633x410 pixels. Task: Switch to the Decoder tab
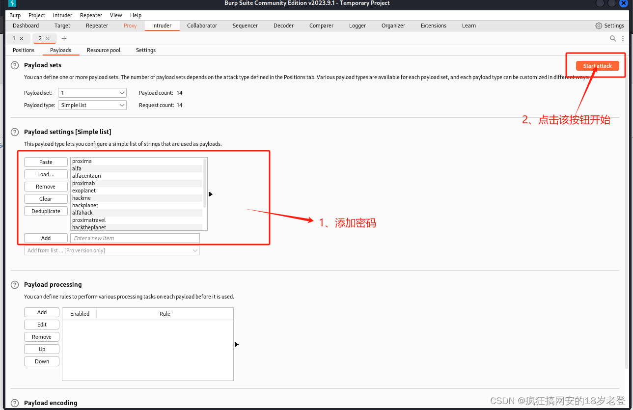click(284, 26)
